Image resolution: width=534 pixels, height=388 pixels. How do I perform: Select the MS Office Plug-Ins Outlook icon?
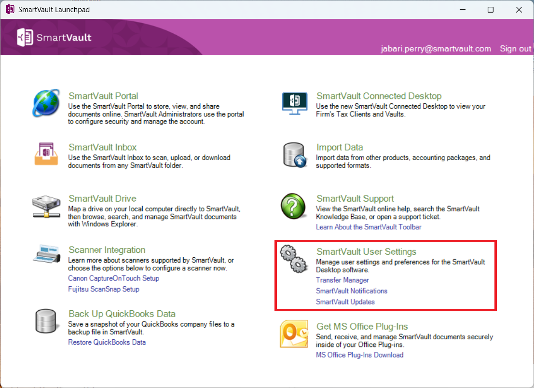294,334
